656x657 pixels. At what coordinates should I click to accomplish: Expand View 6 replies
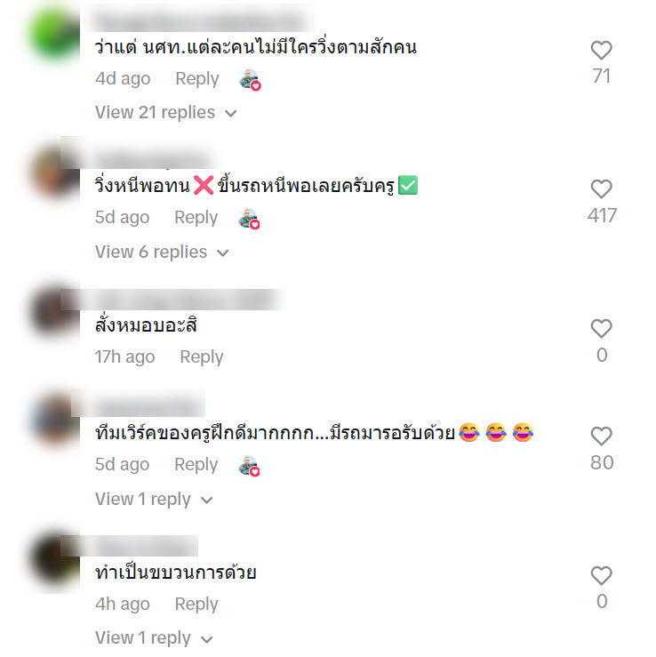coord(162,252)
